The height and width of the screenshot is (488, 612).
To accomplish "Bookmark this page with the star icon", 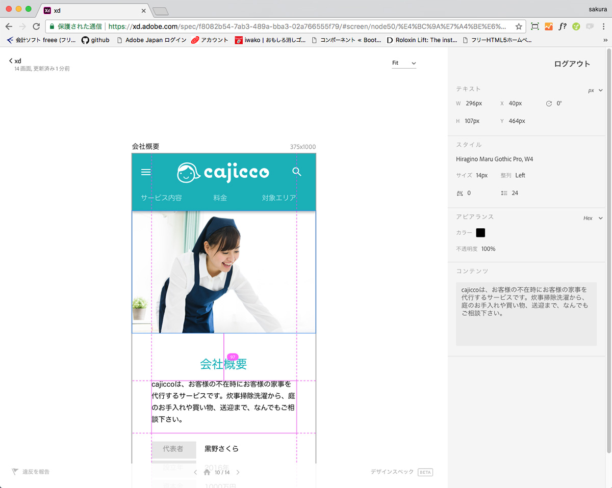I will click(x=519, y=26).
